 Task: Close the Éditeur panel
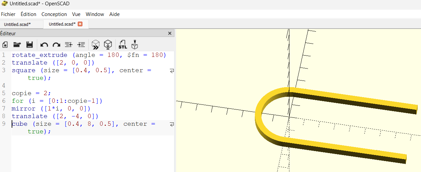(170, 33)
